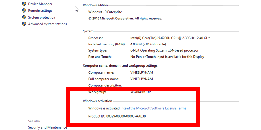Click the 4.00 GB installed memory value

(148, 44)
